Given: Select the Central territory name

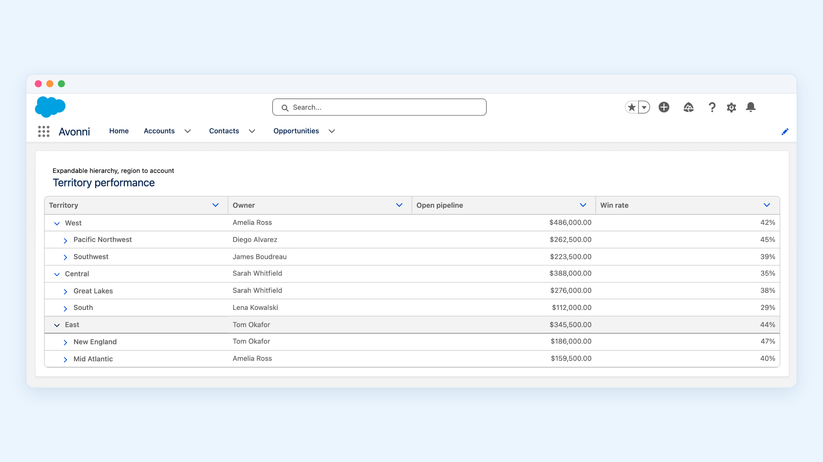Looking at the screenshot, I should (x=77, y=274).
